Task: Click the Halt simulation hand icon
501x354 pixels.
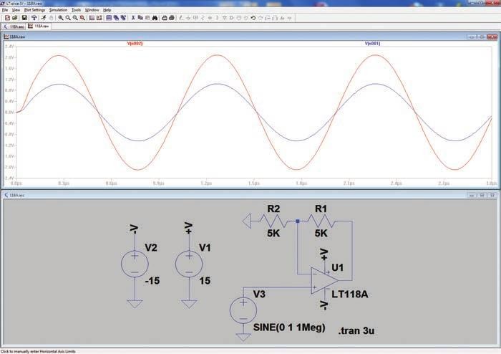Action: point(51,18)
